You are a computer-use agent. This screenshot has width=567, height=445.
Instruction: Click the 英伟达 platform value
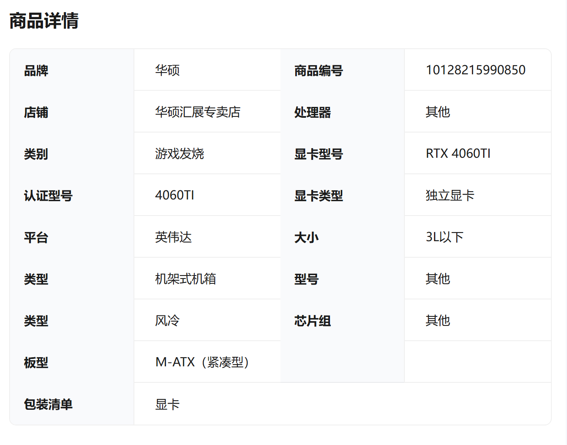(173, 237)
